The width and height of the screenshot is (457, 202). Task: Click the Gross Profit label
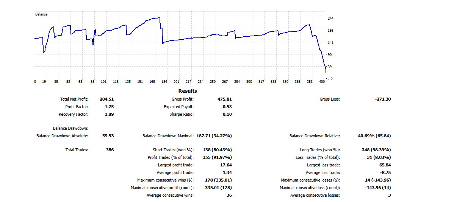click(183, 99)
